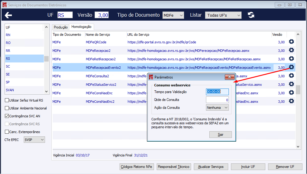Select RR in UF list
The width and height of the screenshot is (307, 174).
coord(24,51)
